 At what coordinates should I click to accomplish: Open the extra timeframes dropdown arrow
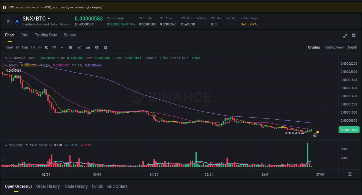pyautogui.click(x=61, y=47)
